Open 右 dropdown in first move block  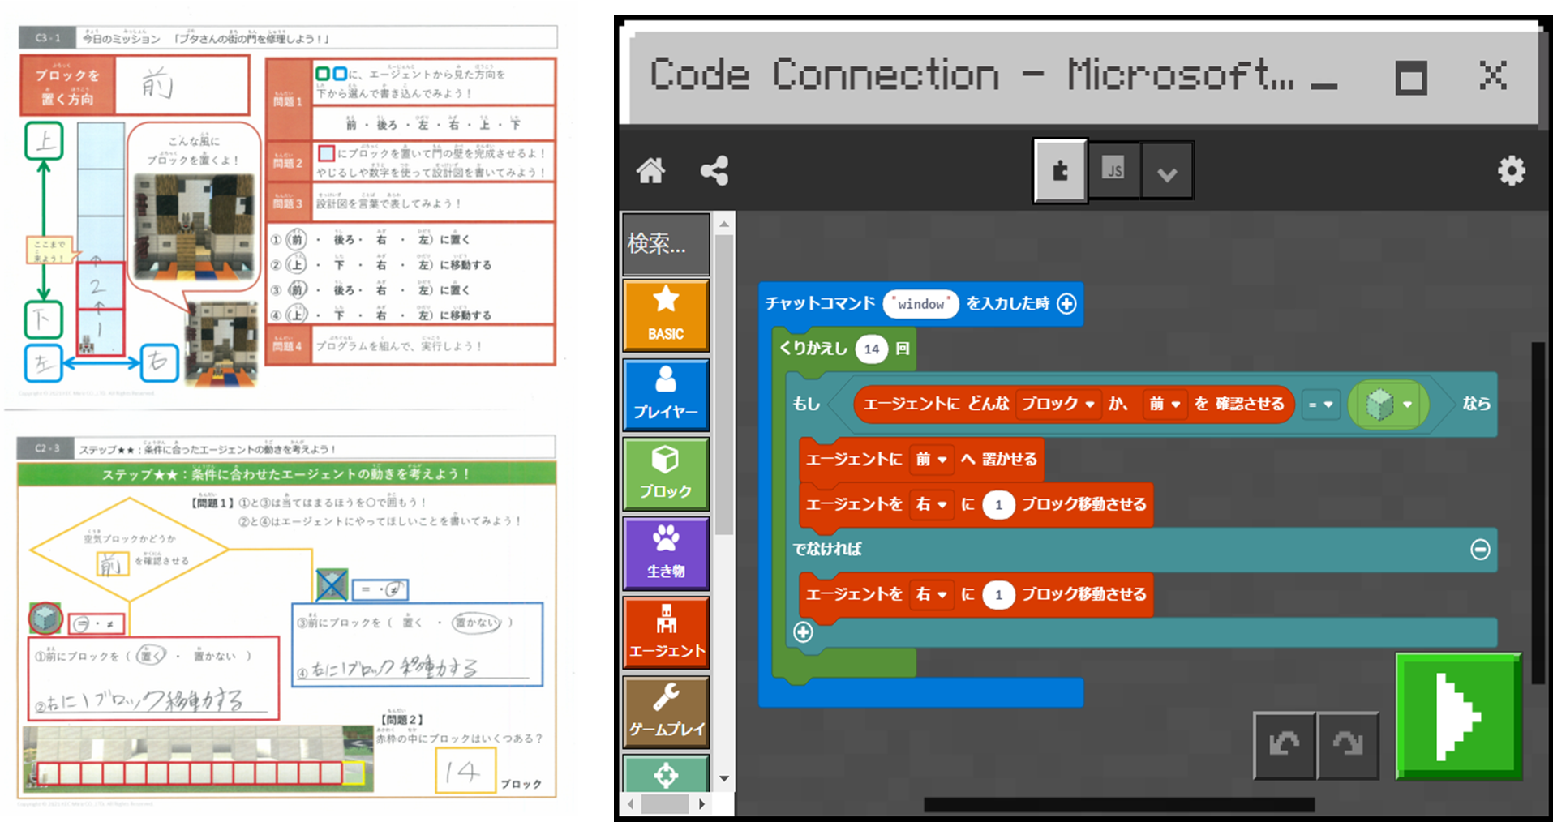[x=931, y=504]
